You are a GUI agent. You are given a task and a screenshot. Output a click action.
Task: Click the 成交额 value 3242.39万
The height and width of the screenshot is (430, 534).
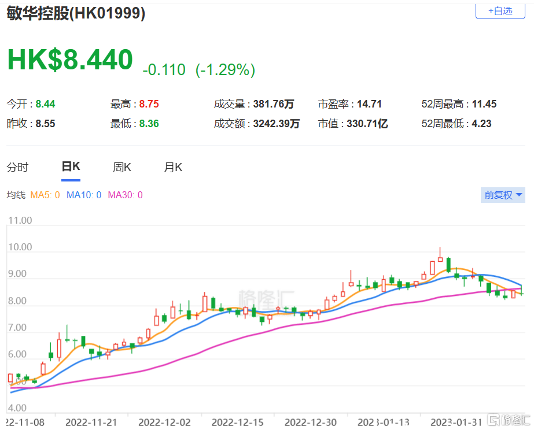tap(276, 124)
